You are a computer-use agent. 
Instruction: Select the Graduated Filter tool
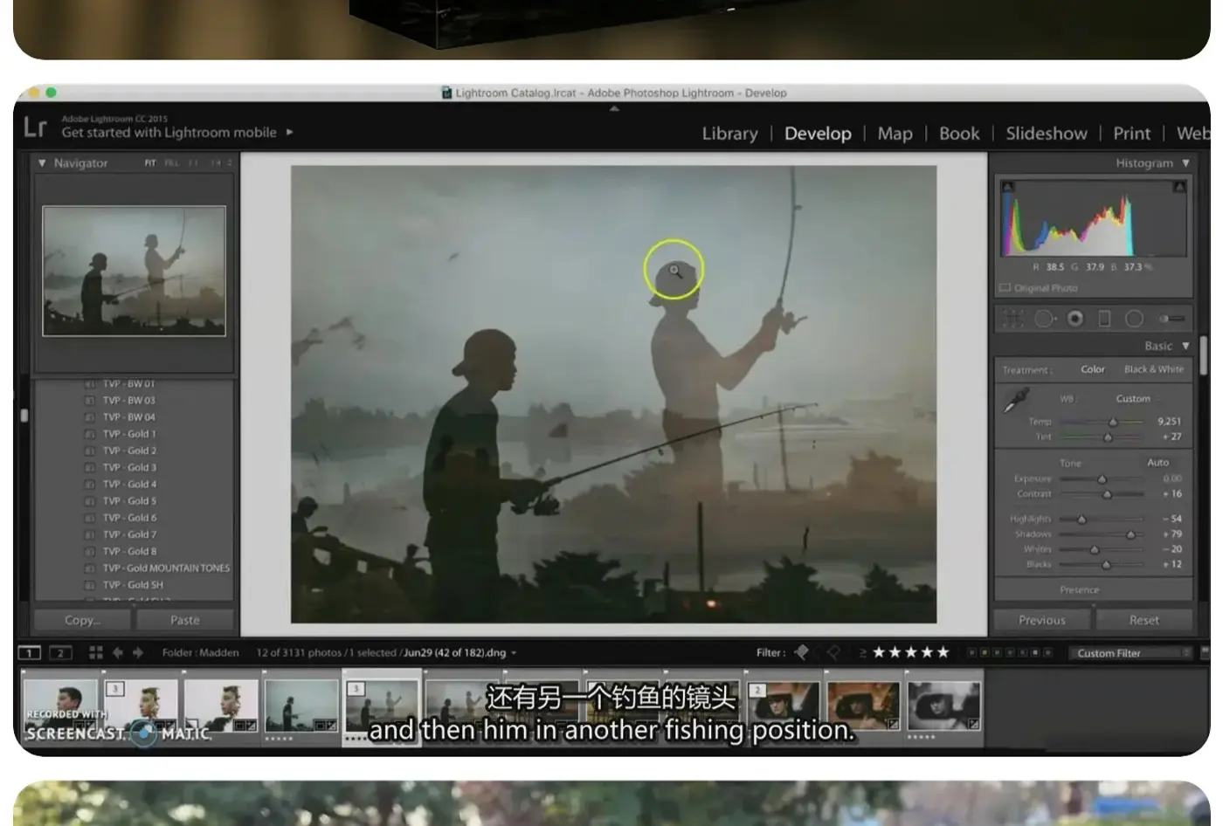pos(1104,319)
